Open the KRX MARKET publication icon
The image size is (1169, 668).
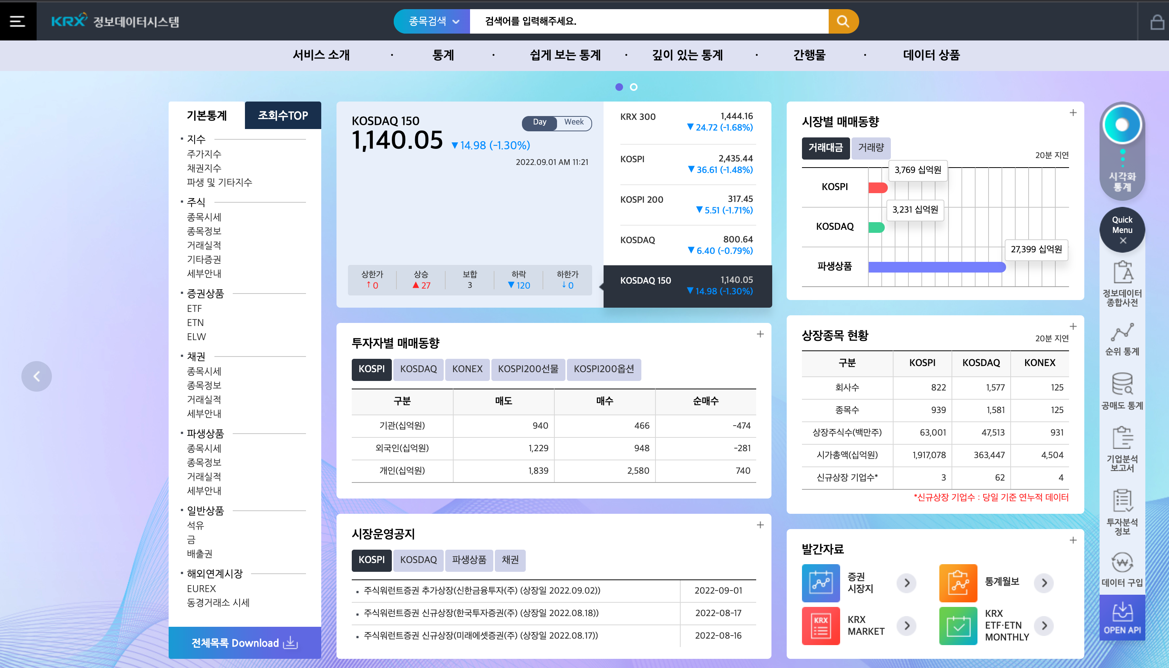[821, 626]
